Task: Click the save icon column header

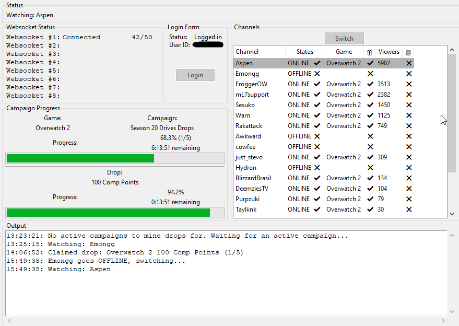Action: [x=408, y=52]
